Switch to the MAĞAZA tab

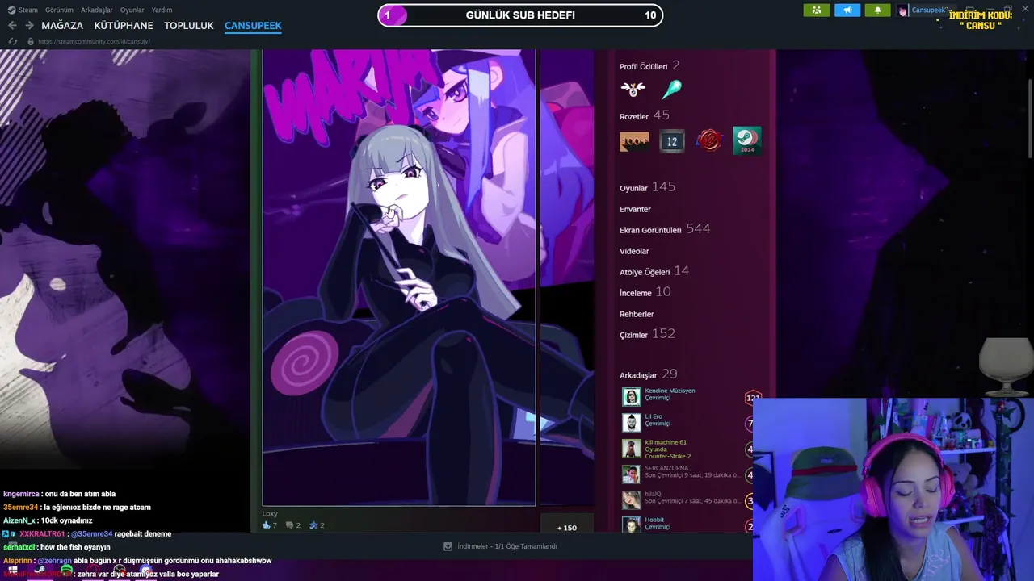[62, 26]
